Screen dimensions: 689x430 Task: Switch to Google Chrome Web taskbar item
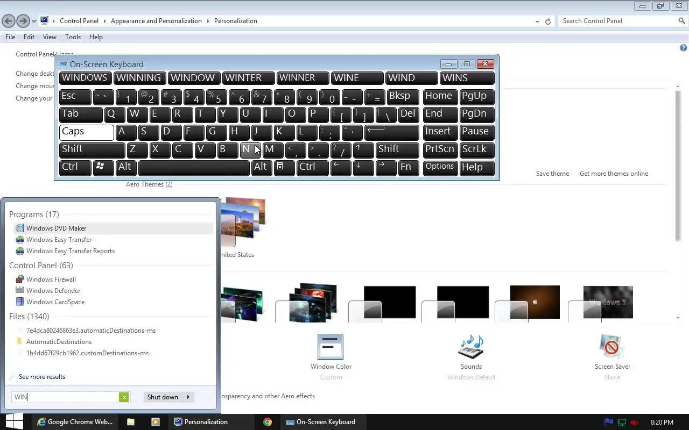coord(75,422)
